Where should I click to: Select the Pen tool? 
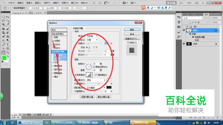pyautogui.click(x=3, y=45)
